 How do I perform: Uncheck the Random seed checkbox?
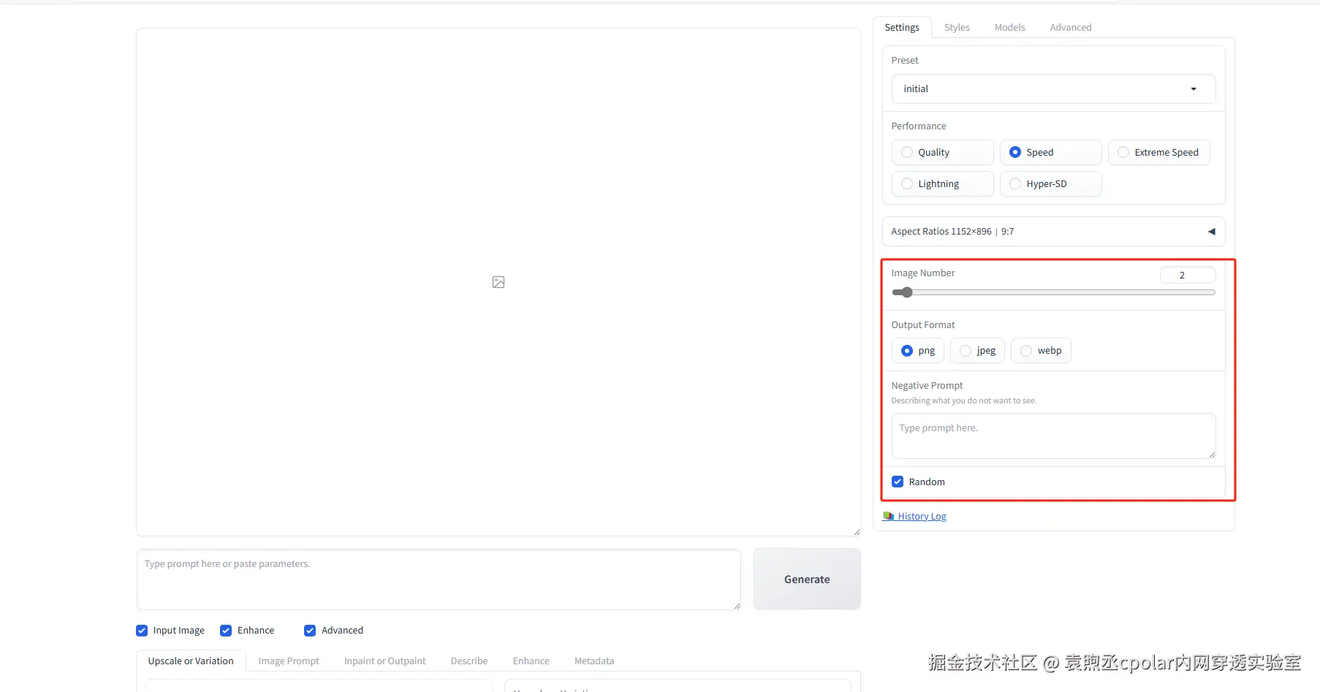(x=898, y=482)
